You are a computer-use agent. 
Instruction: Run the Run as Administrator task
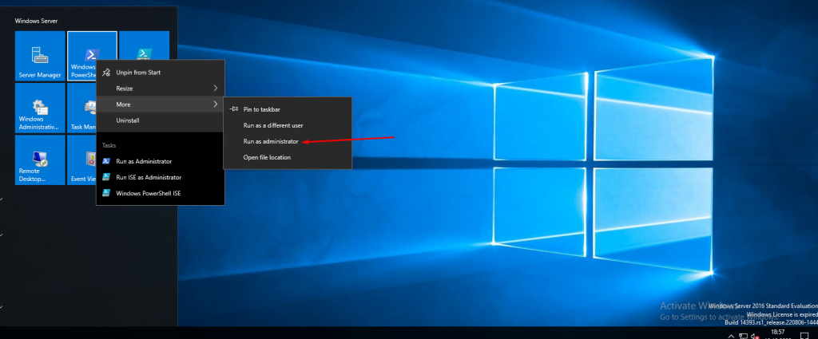pyautogui.click(x=160, y=161)
